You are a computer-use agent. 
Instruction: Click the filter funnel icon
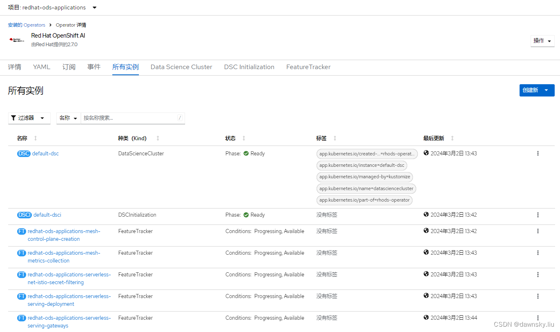pos(13,118)
